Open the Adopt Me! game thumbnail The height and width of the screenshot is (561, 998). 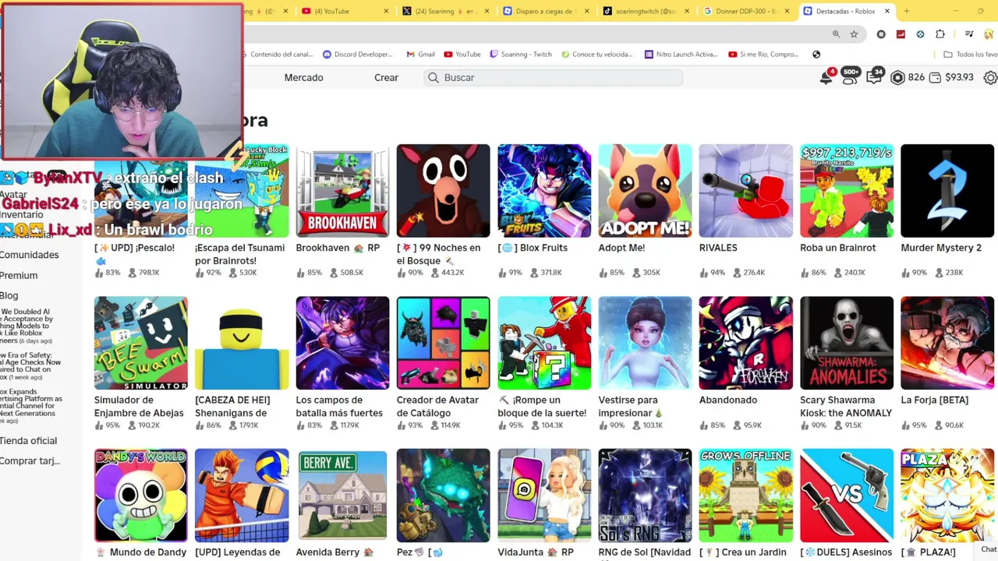[x=645, y=191]
